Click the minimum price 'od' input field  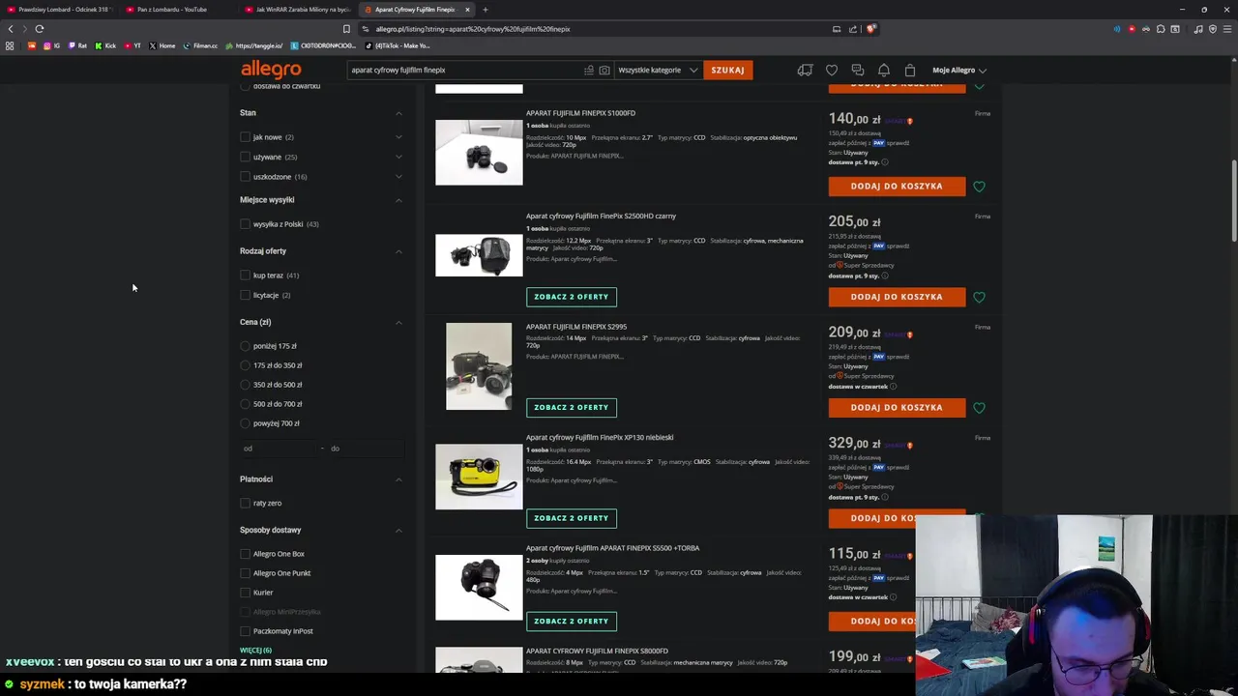tap(280, 449)
